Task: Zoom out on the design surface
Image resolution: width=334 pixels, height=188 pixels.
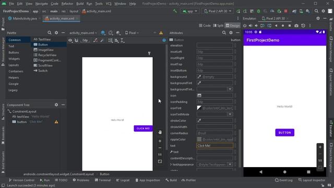Action: pyautogui.click(x=160, y=148)
